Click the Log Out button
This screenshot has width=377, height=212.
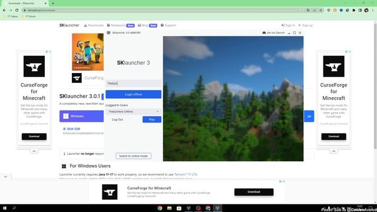117,120
